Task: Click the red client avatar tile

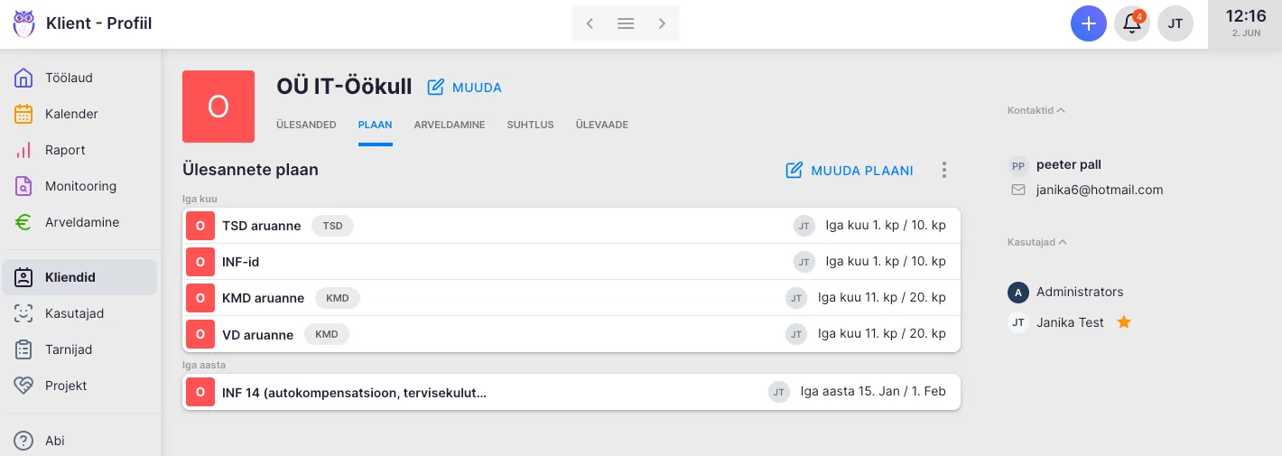Action: pos(218,107)
